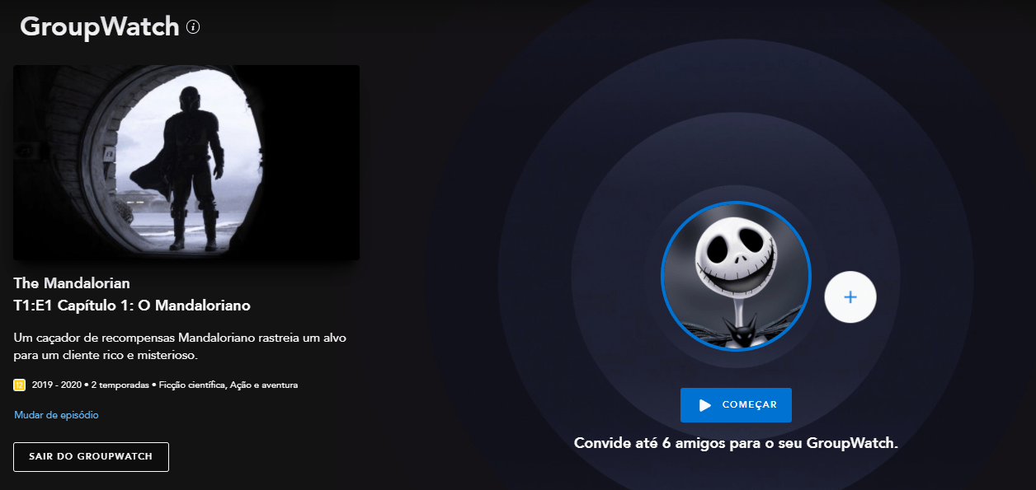Click the Convide até 6 amigos message

[736, 443]
